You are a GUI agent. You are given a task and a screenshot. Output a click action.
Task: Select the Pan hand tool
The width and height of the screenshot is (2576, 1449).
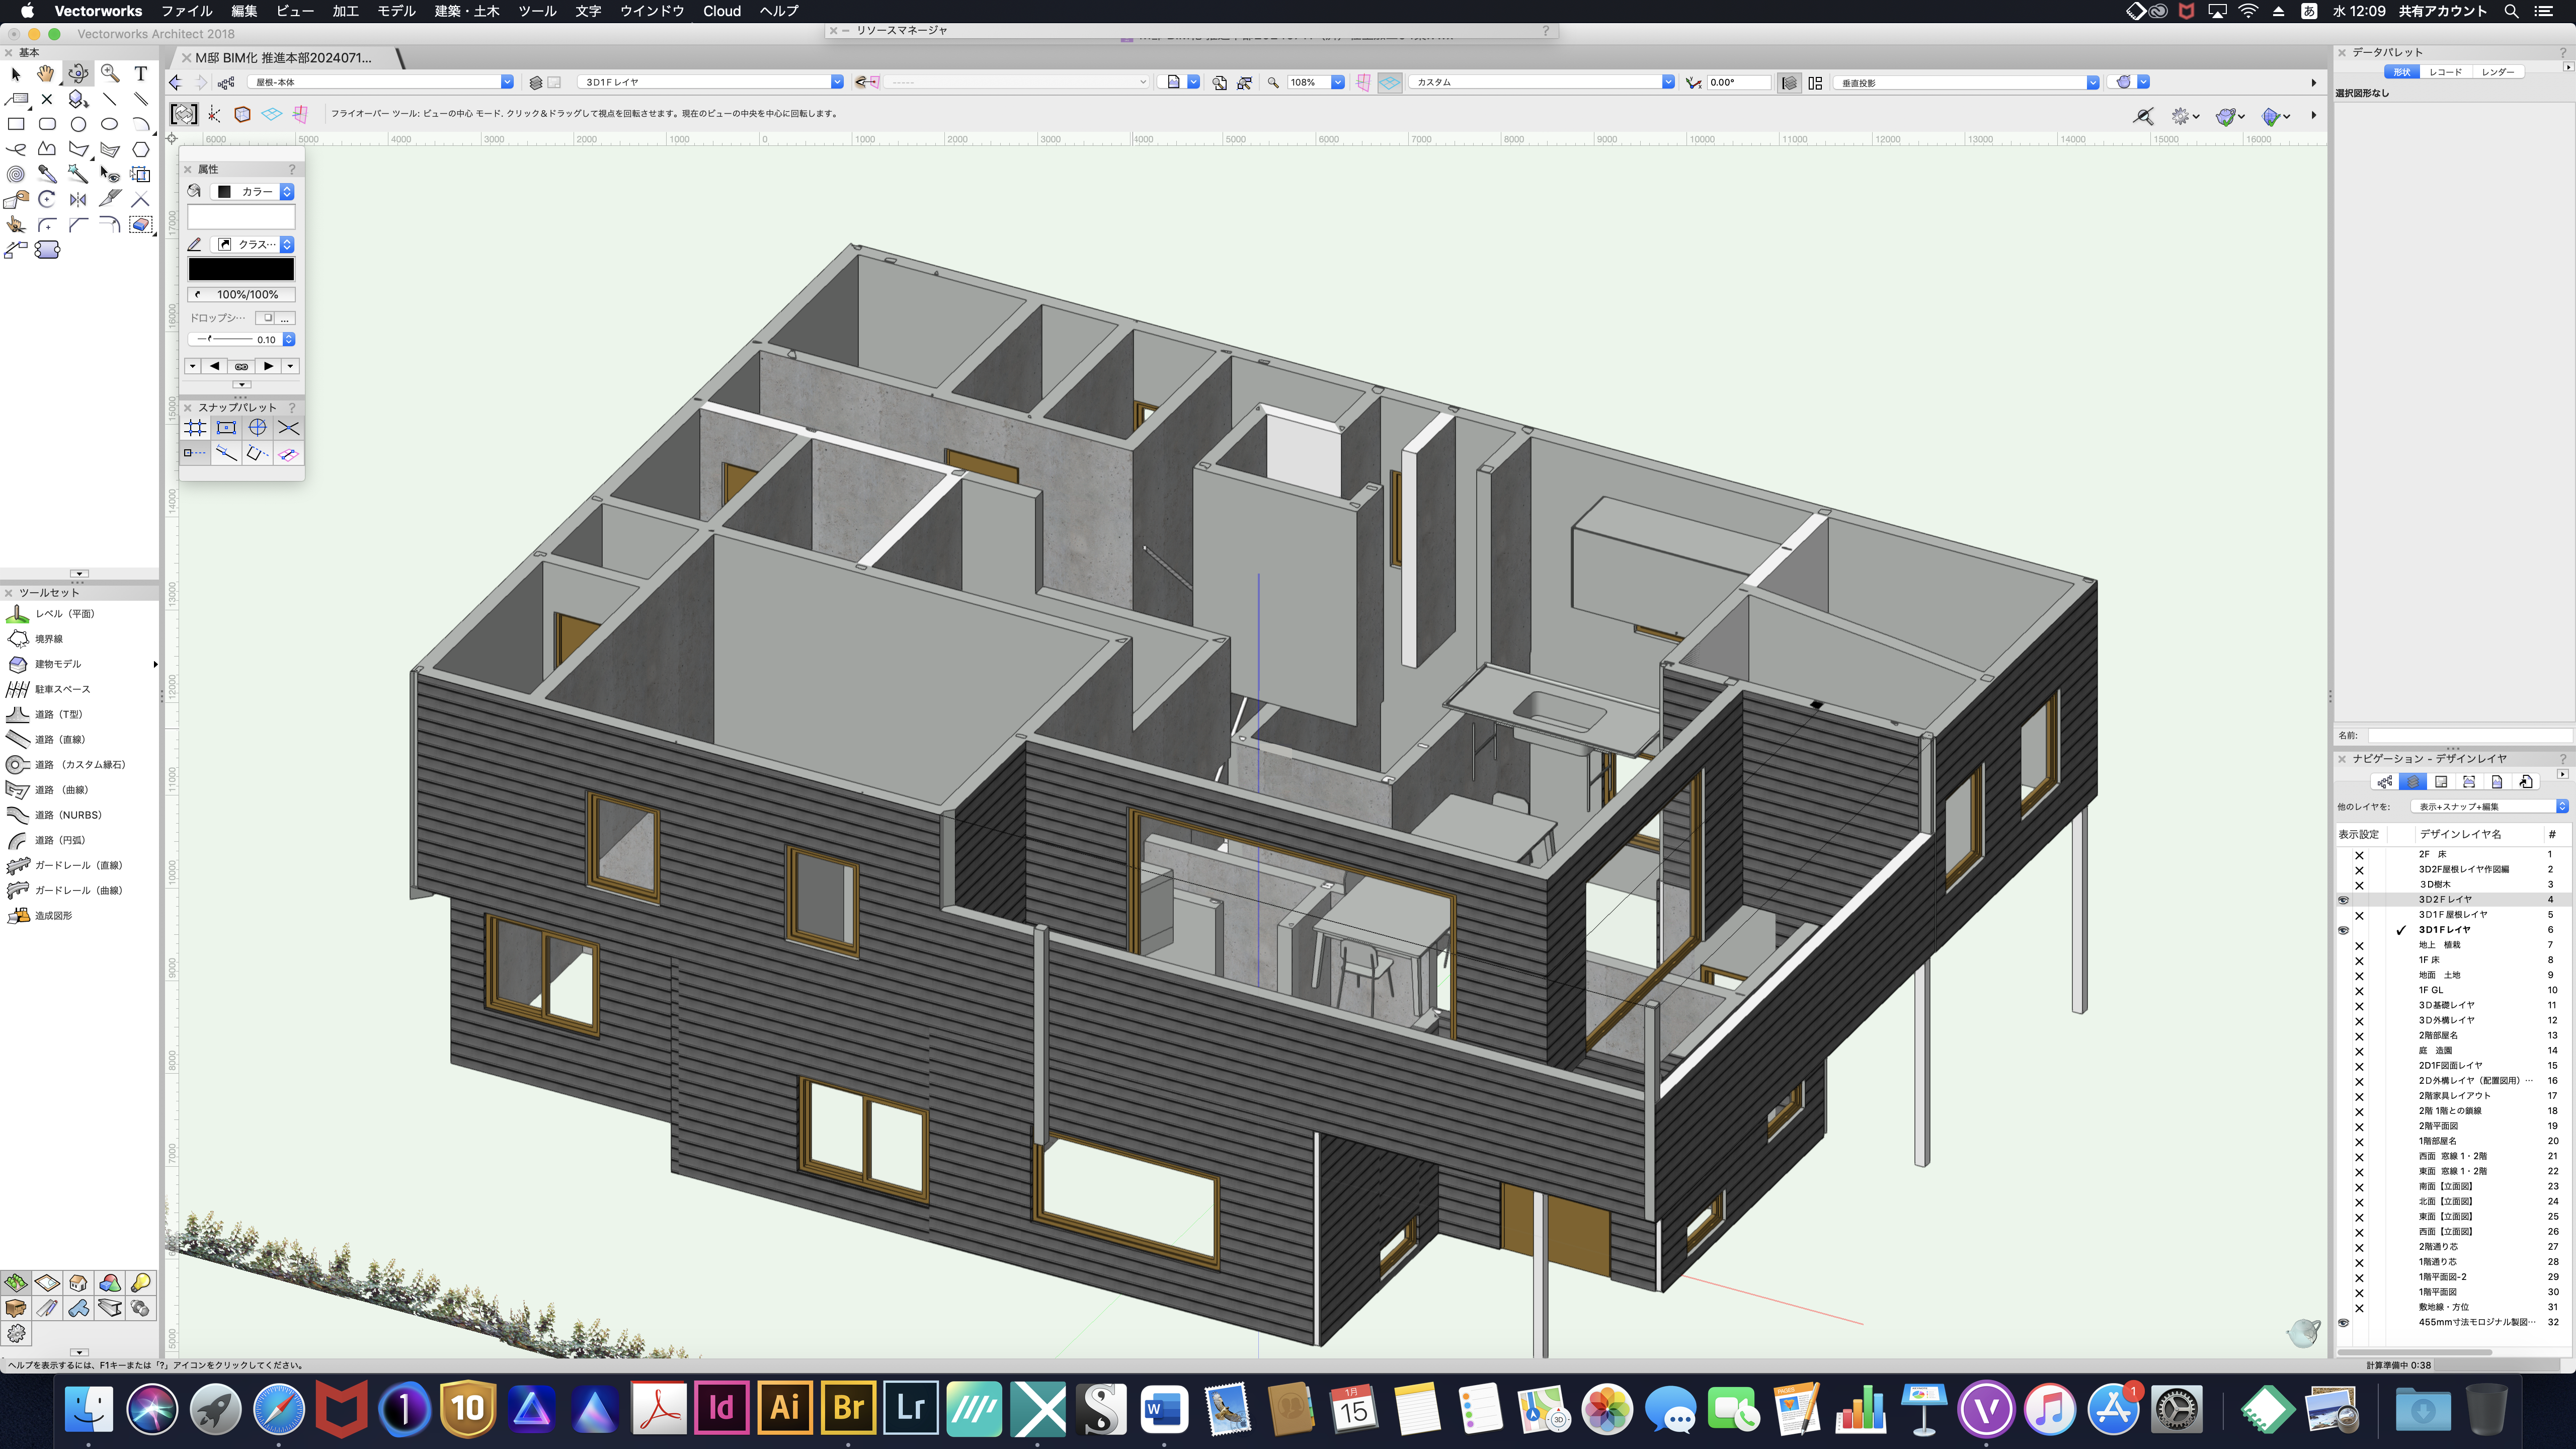pos(46,73)
